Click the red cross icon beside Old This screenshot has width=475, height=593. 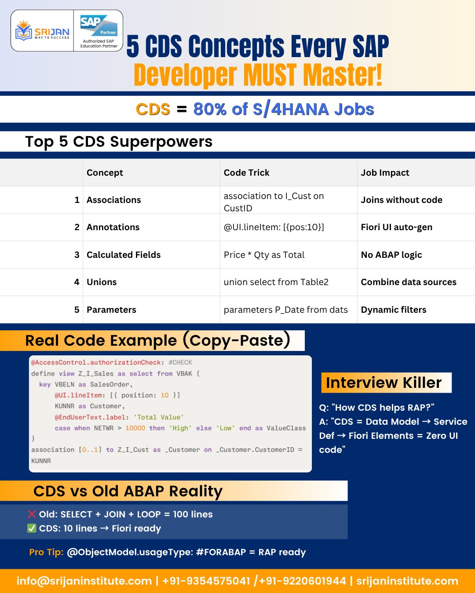pos(32,514)
